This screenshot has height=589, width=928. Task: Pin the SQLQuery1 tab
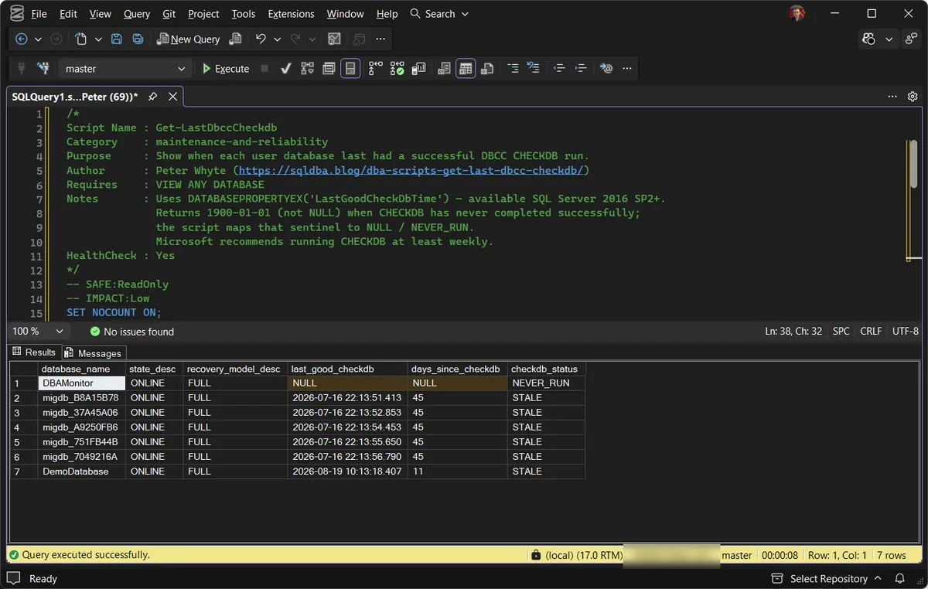[x=152, y=97]
